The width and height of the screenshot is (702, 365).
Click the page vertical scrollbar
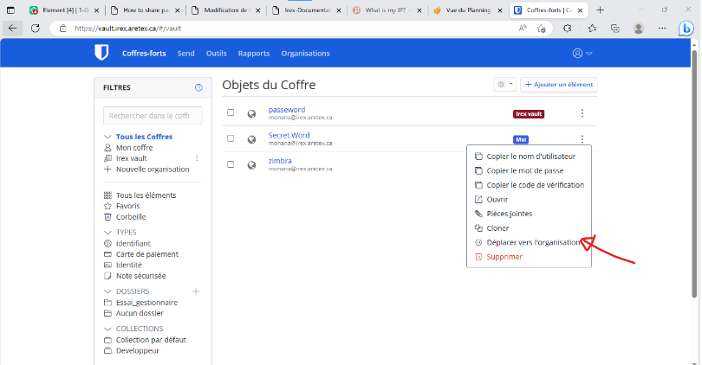[x=694, y=172]
